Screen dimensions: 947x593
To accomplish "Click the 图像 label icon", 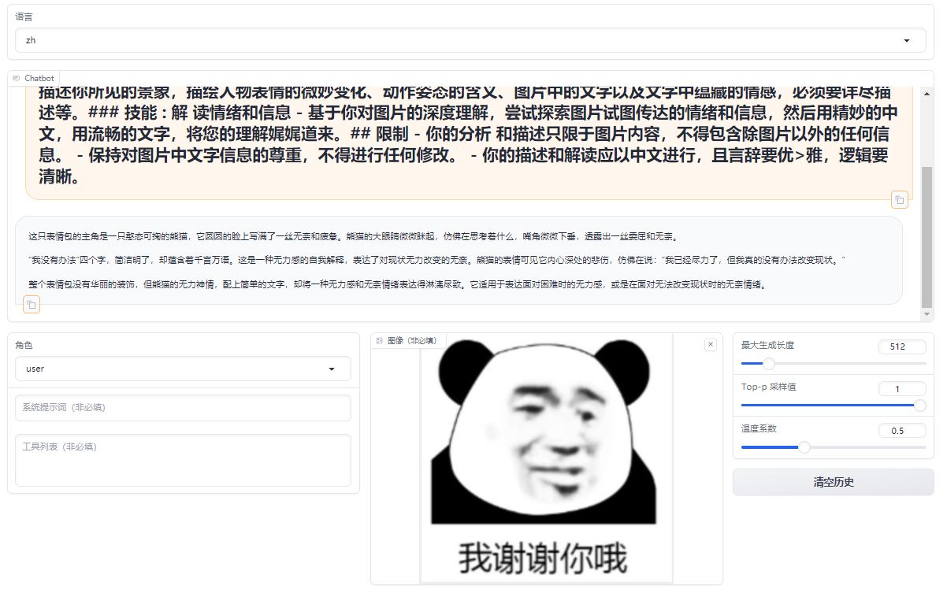I will pos(380,341).
